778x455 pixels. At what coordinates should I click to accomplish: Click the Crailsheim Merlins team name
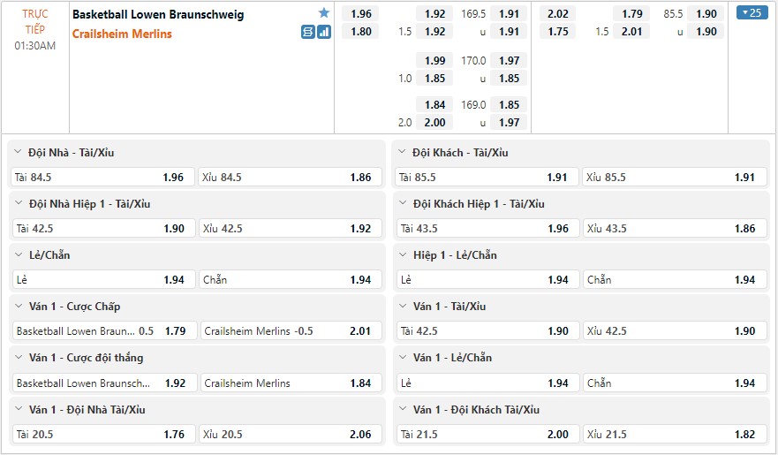[x=122, y=34]
